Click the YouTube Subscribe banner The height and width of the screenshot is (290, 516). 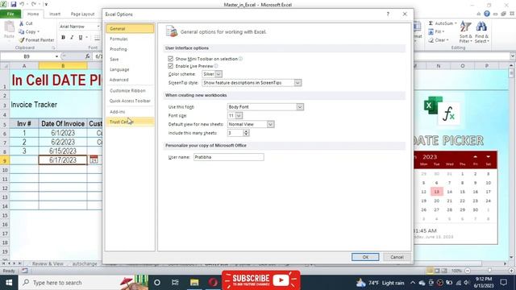pyautogui.click(x=261, y=280)
